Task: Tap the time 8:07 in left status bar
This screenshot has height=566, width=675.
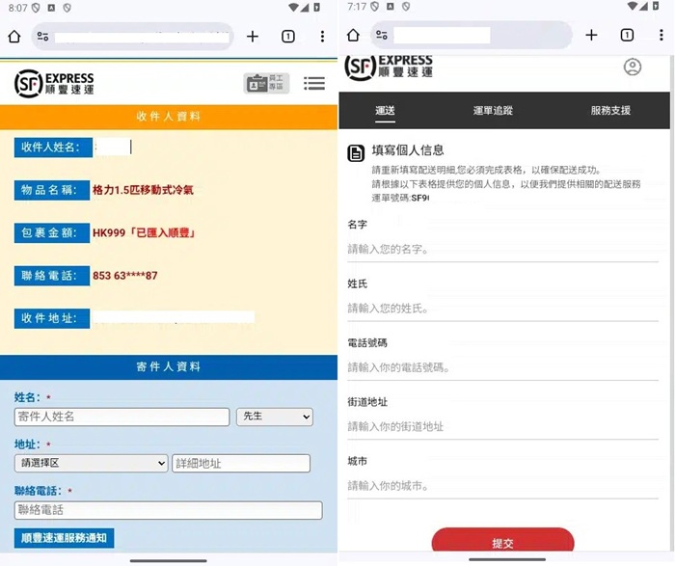Action: tap(17, 8)
